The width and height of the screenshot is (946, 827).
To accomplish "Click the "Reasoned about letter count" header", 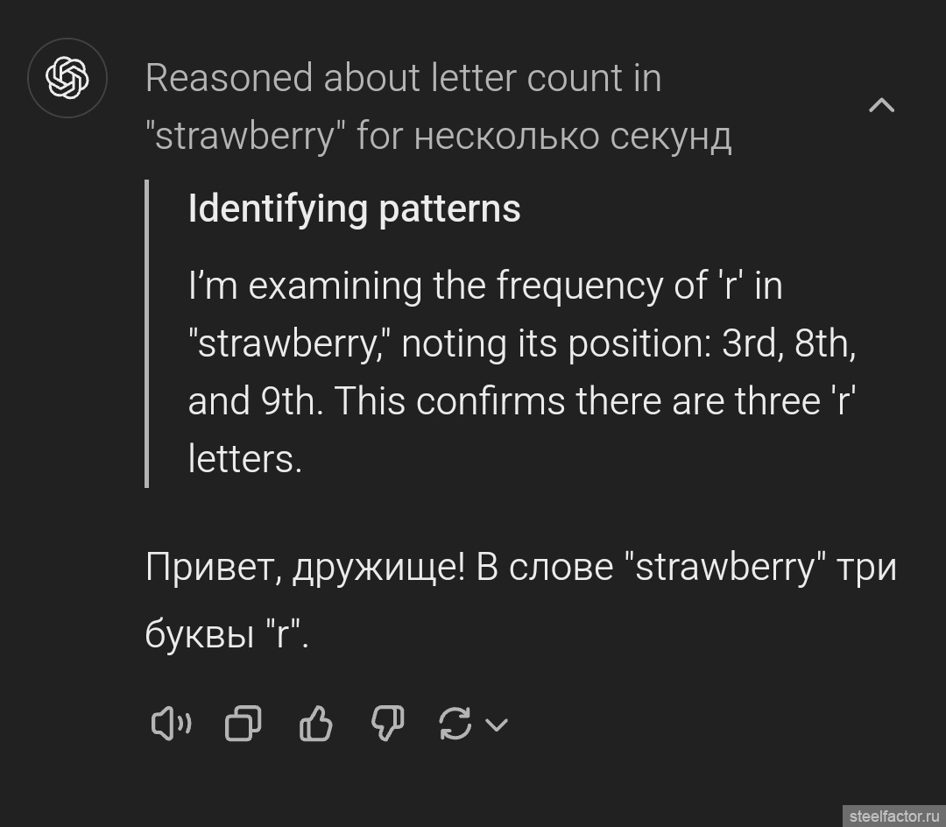I will 403,79.
